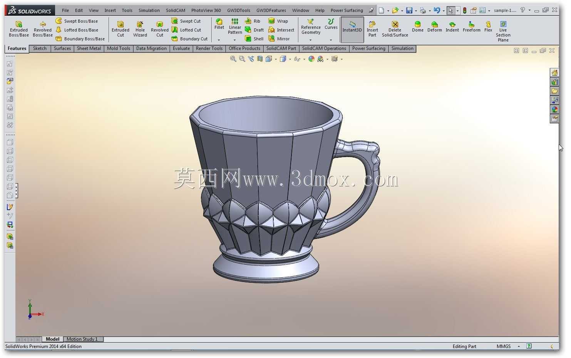Choose Boundary Boss/Base feature
Screen dimensions: 571x358
click(x=80, y=39)
